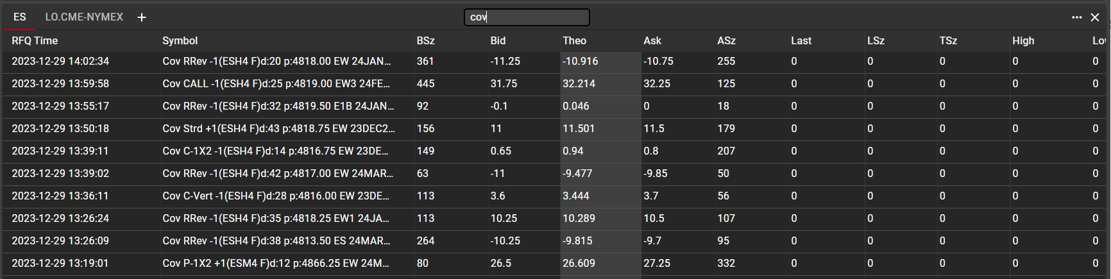
Task: Switch to the LO.CME-NYMEX tab
Action: click(84, 17)
